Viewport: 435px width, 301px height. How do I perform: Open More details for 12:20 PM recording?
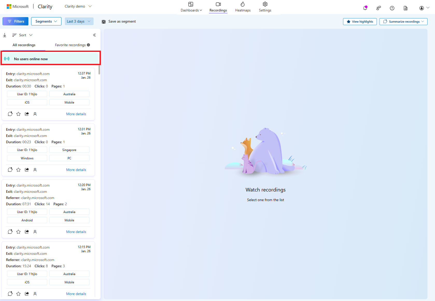click(76, 232)
